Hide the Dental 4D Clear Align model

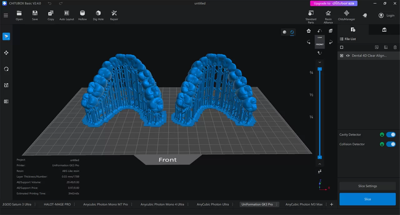[x=348, y=56]
